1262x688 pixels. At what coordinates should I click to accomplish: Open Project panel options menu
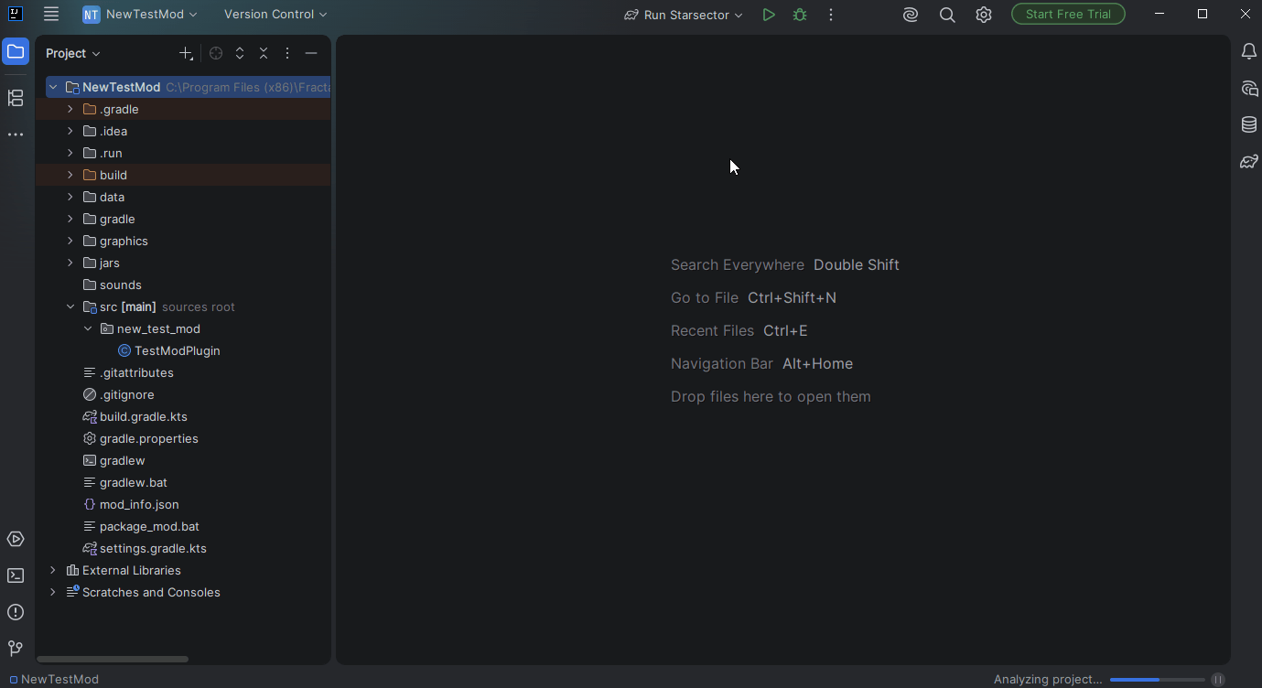click(287, 53)
